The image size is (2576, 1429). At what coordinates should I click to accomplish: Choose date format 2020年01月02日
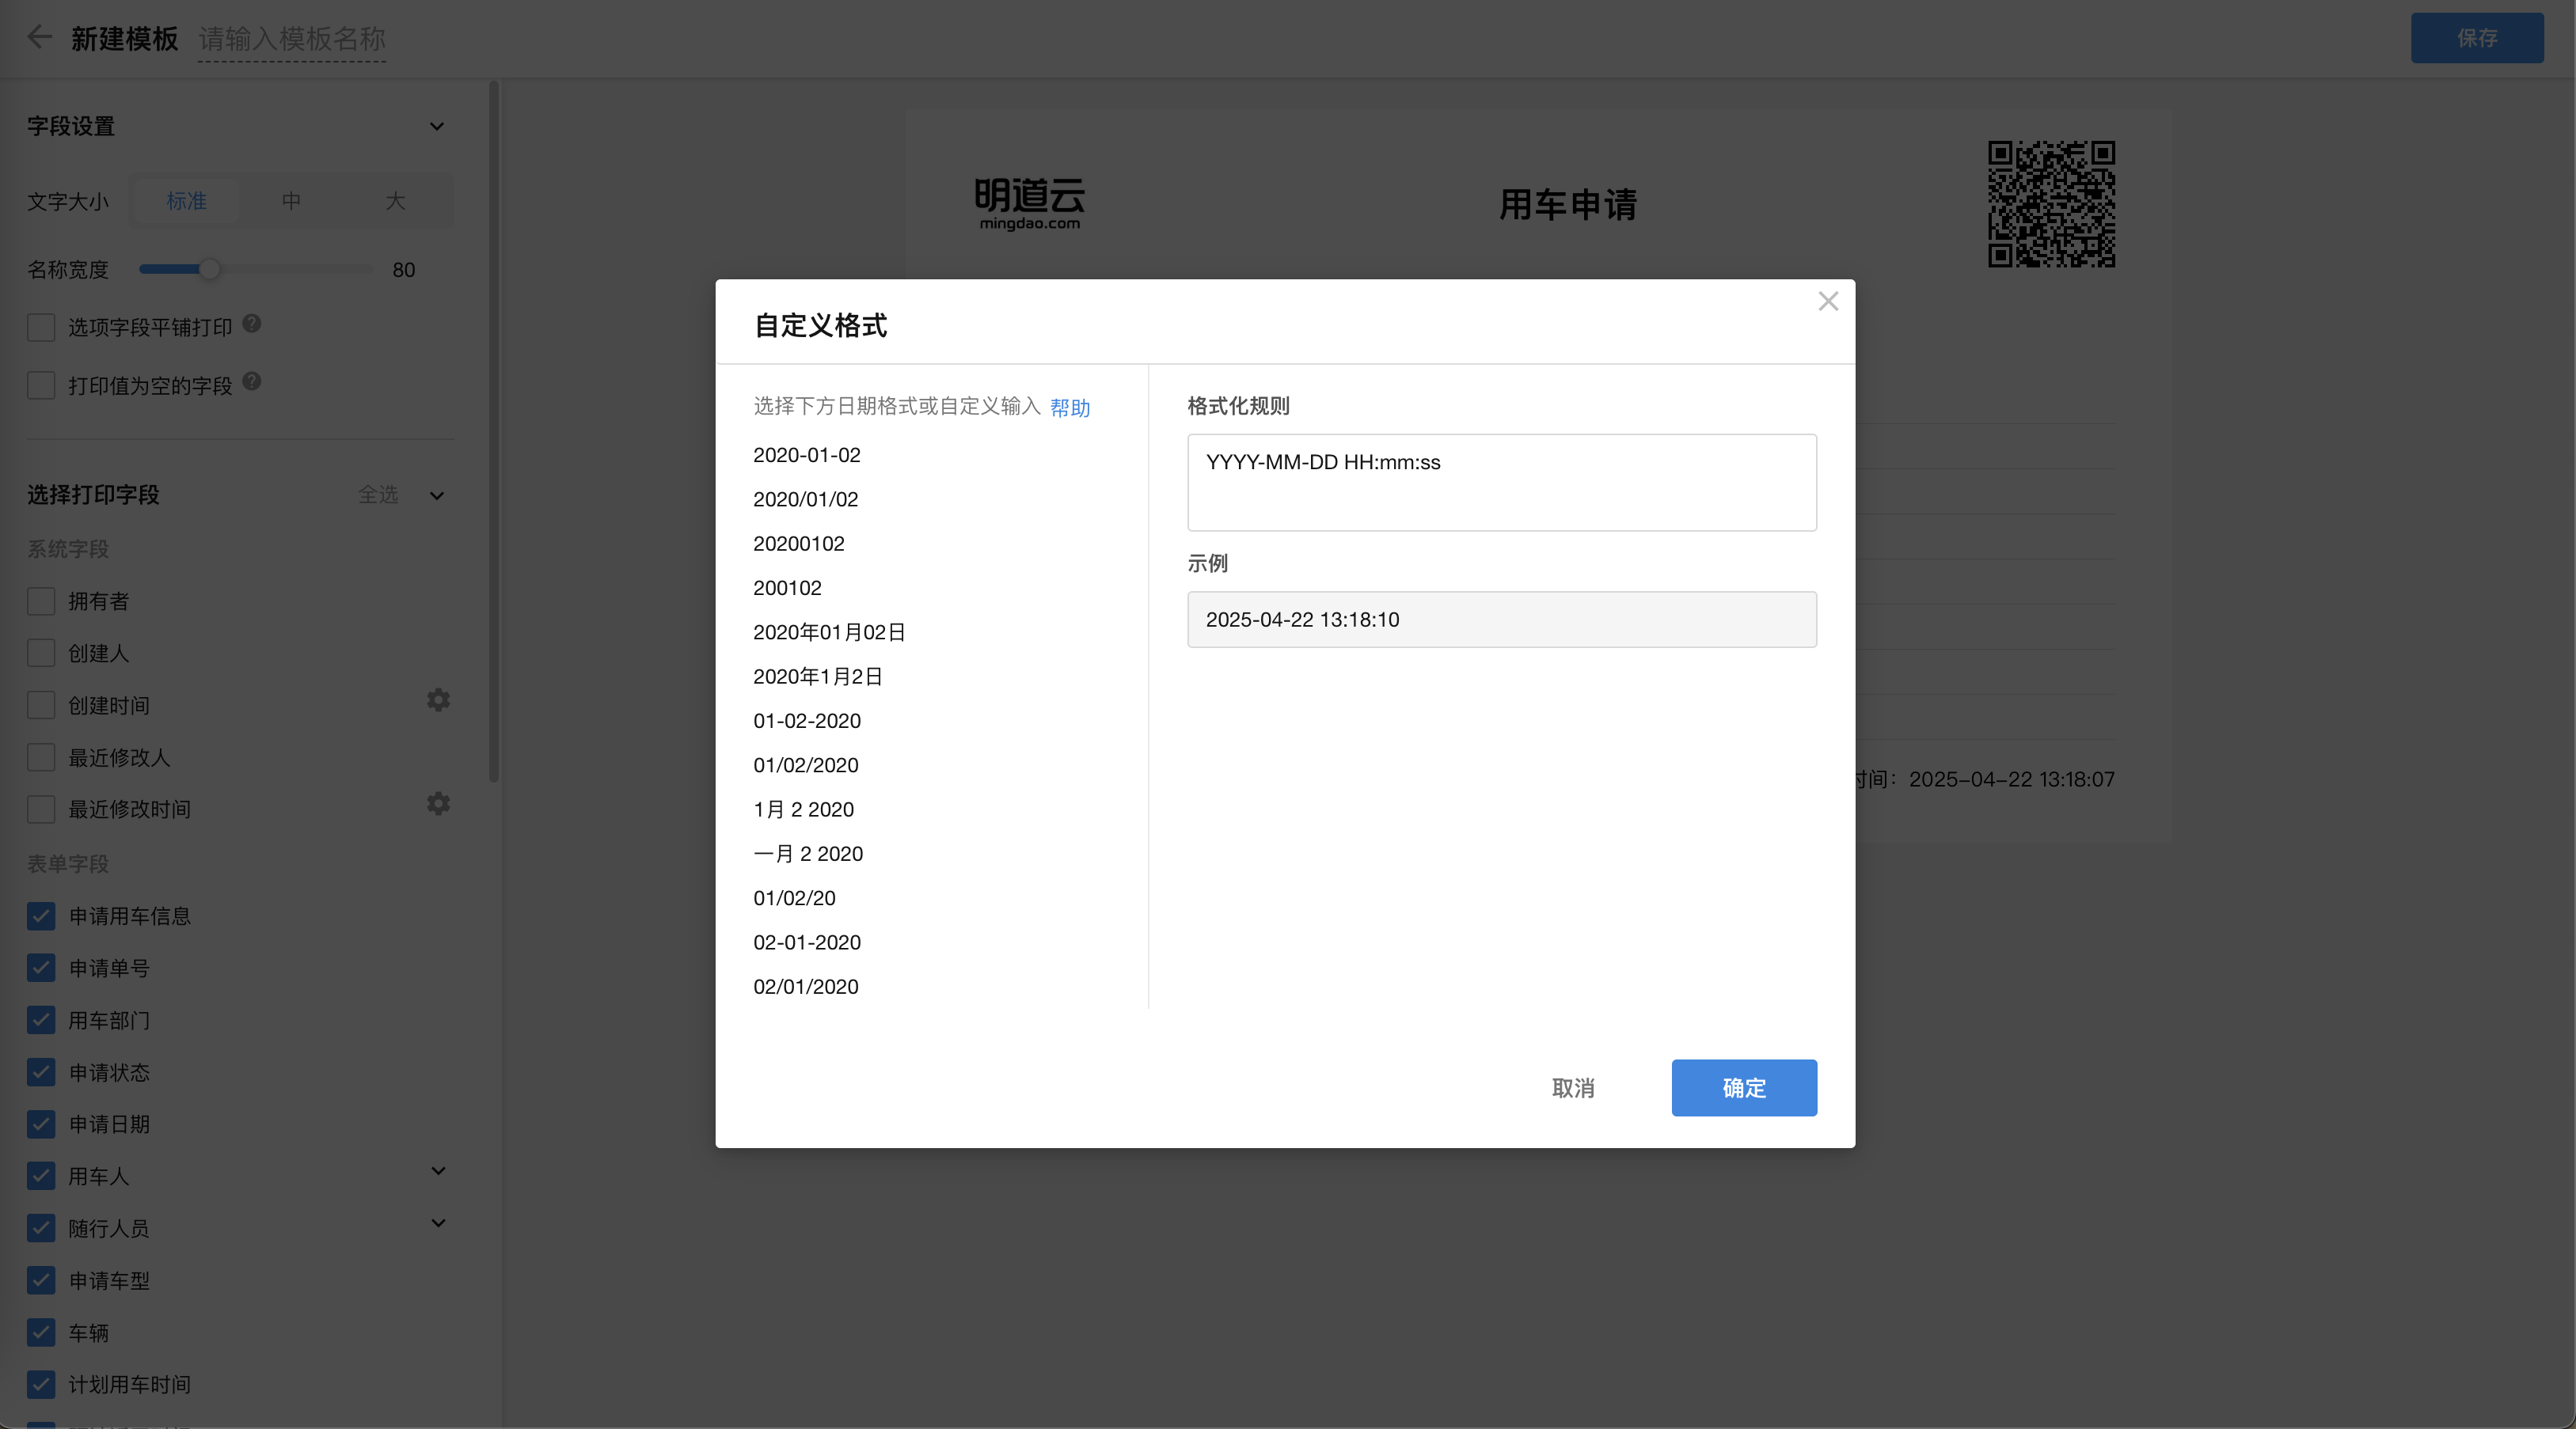click(829, 632)
